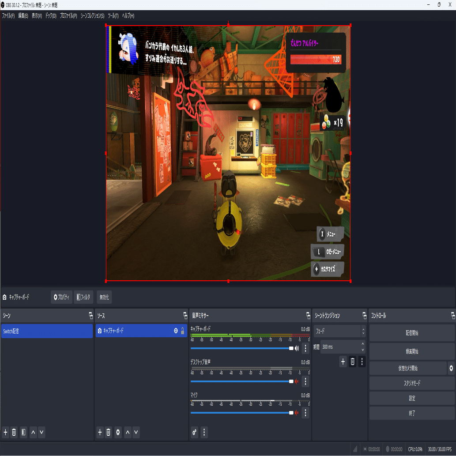Click the 30.00 / 30.00 FPS status readout
Viewport: 456px width, 456px height.
click(440, 449)
